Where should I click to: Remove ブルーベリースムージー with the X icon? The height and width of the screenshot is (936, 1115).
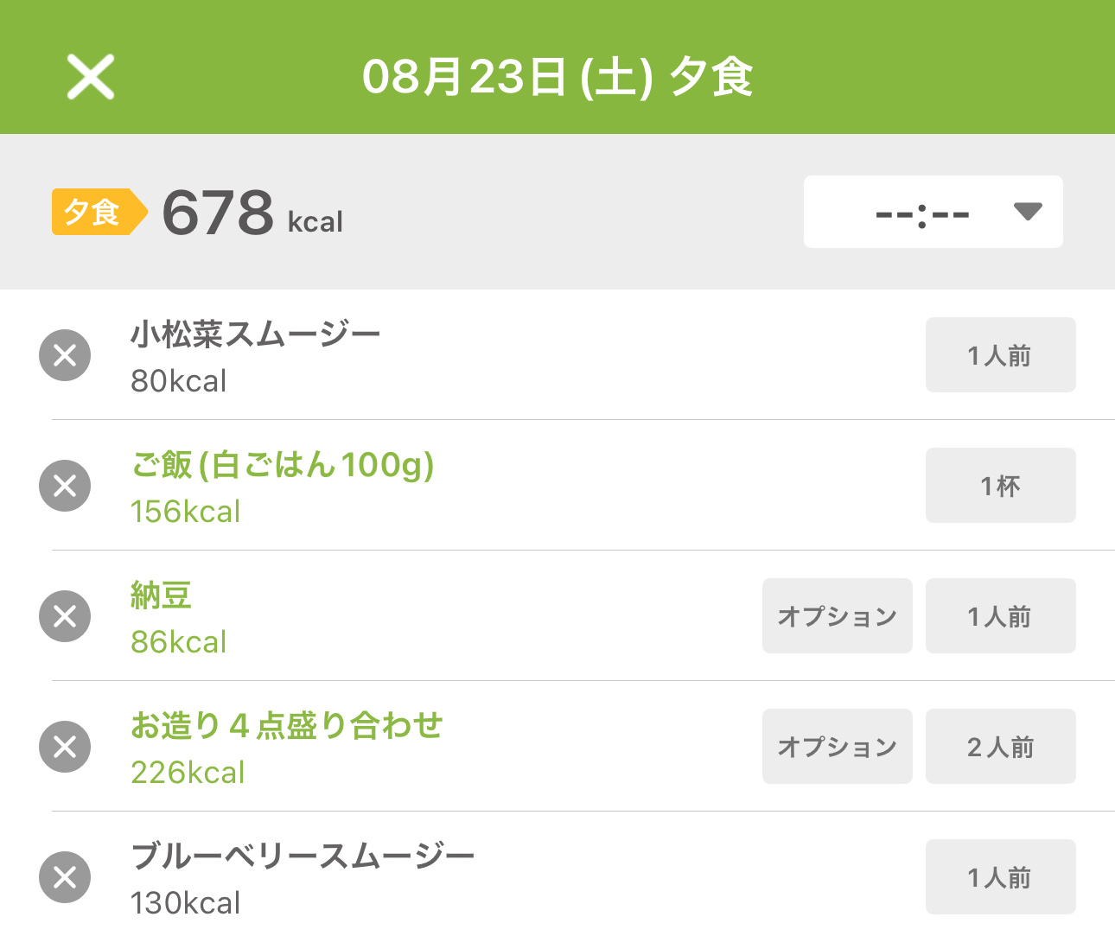[65, 877]
